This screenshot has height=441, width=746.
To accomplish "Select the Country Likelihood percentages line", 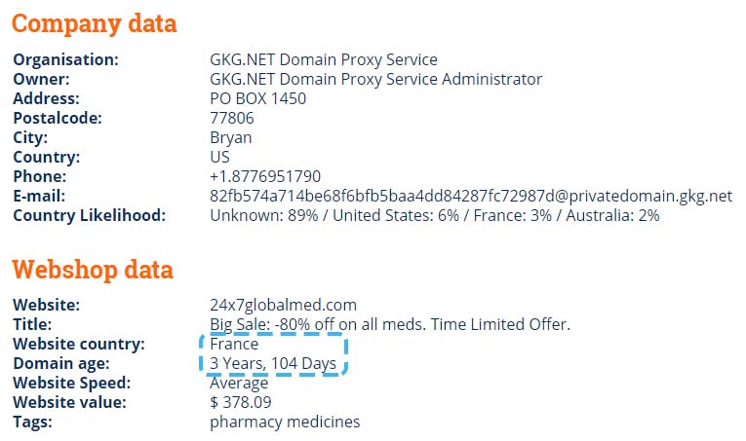I will [x=435, y=215].
